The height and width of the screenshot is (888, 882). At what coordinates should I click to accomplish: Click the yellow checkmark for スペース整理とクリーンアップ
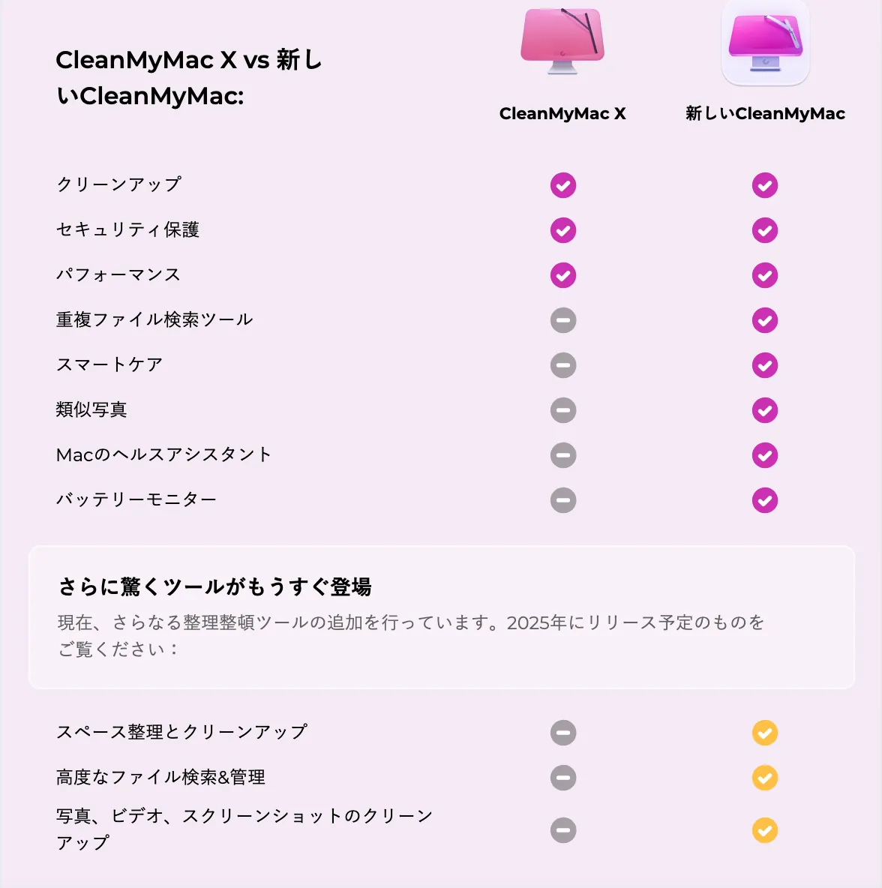tap(765, 733)
